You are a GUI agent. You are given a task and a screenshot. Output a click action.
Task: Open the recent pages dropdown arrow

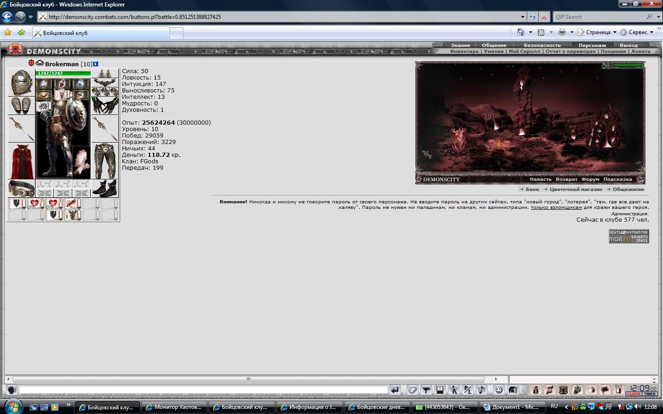click(x=31, y=17)
